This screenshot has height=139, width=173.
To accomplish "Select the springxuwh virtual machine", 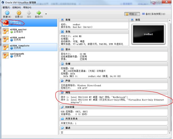I will pyautogui.click(x=30, y=55).
